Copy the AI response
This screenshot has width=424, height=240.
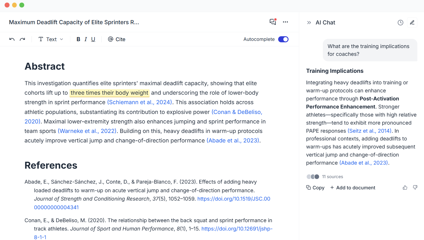(x=315, y=188)
